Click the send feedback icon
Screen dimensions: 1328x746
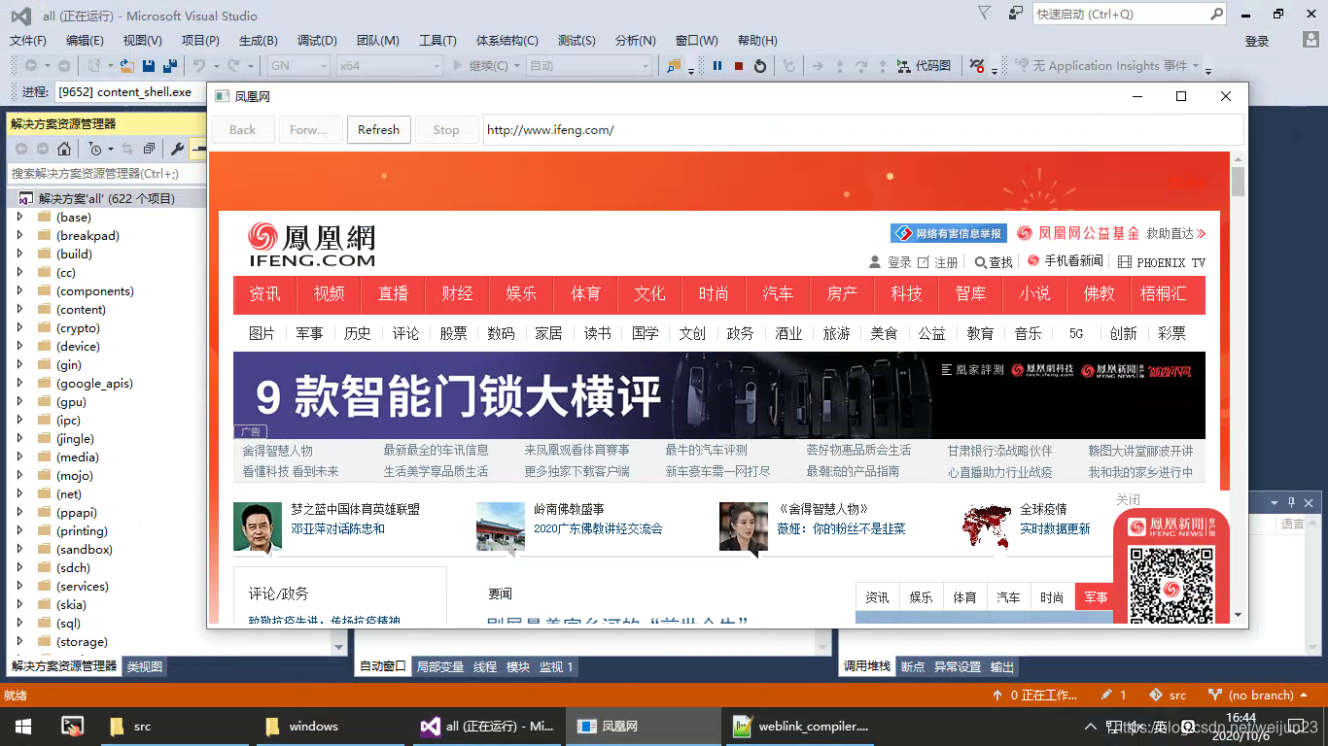pyautogui.click(x=1016, y=14)
